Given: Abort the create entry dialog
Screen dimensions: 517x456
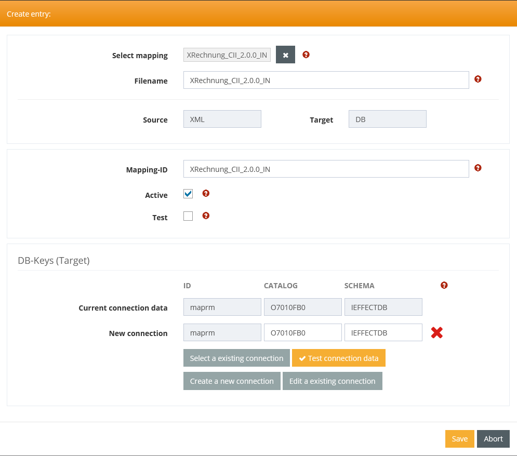Looking at the screenshot, I should click(493, 439).
